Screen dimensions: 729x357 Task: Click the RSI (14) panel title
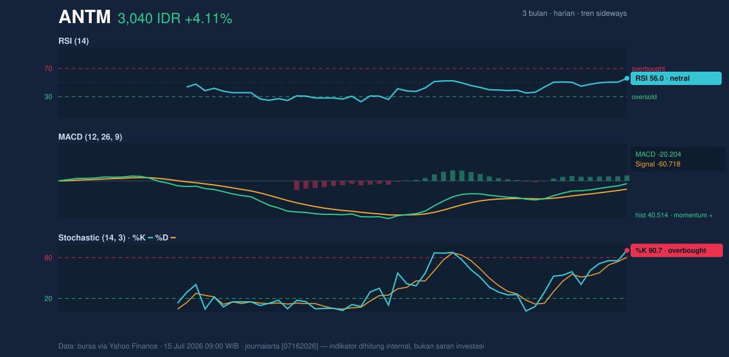pyautogui.click(x=74, y=41)
